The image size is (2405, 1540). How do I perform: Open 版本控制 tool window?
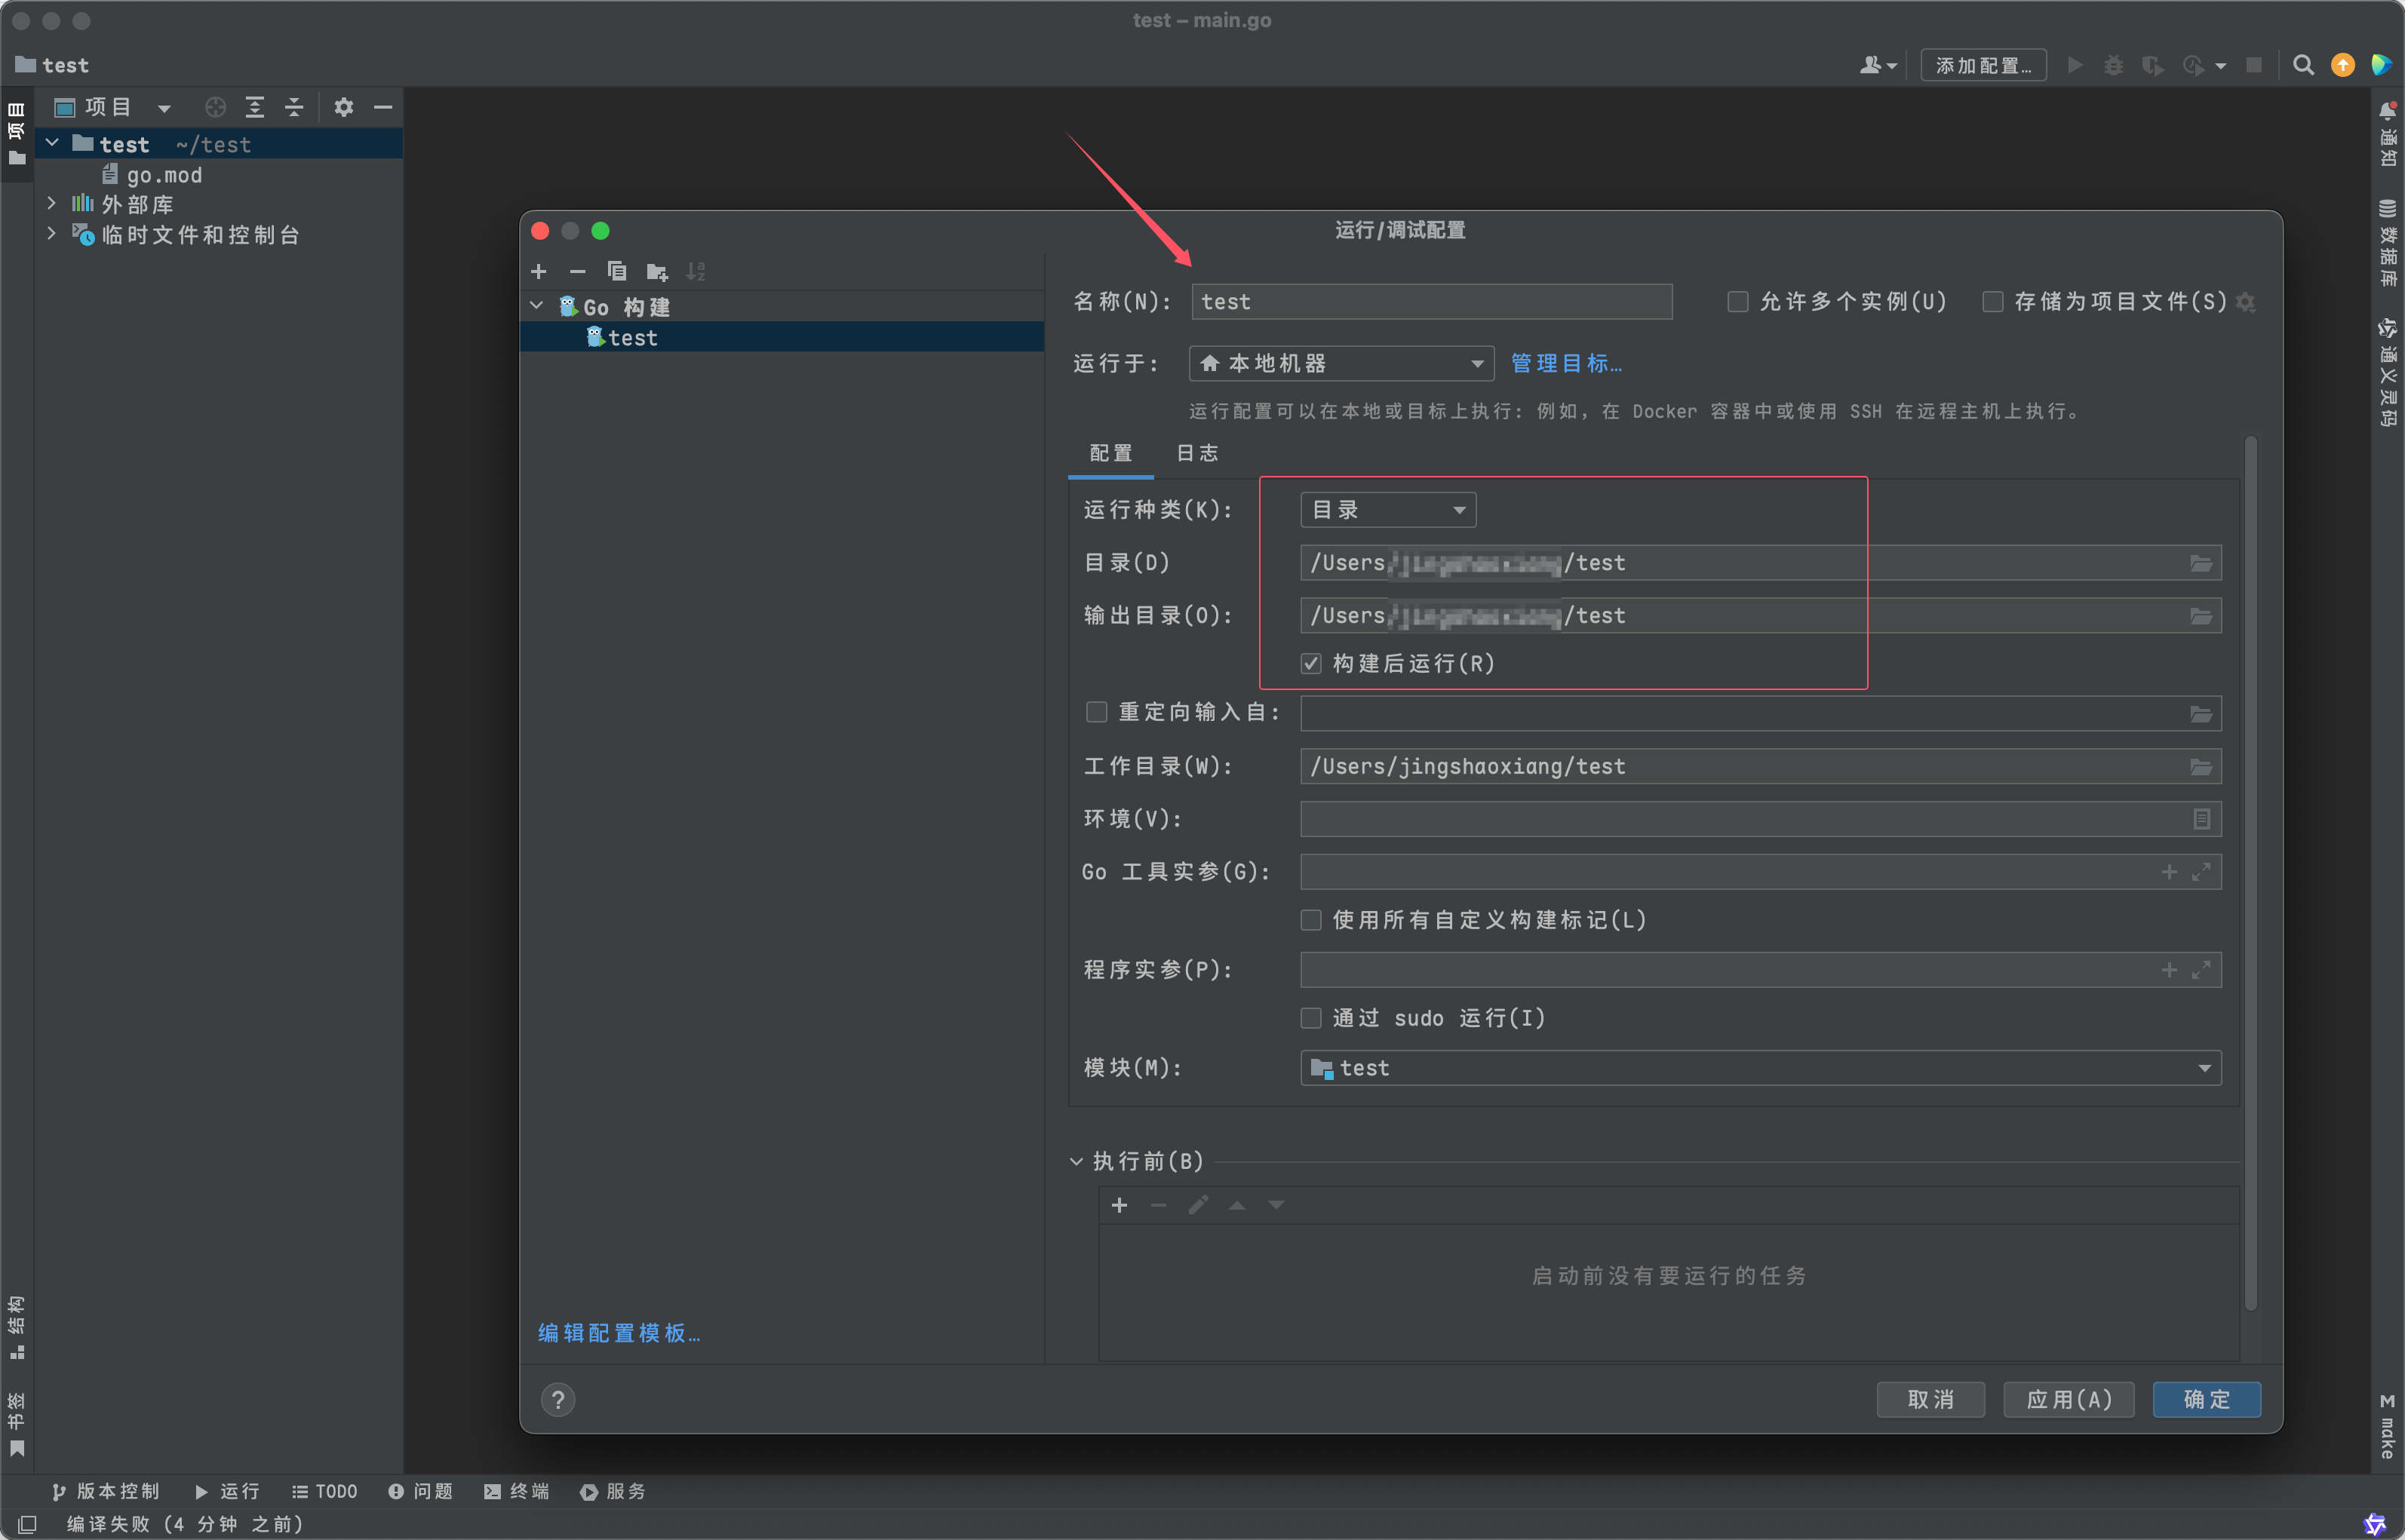pos(105,1491)
